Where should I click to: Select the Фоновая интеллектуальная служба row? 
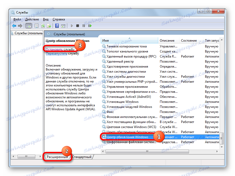coord(160,117)
